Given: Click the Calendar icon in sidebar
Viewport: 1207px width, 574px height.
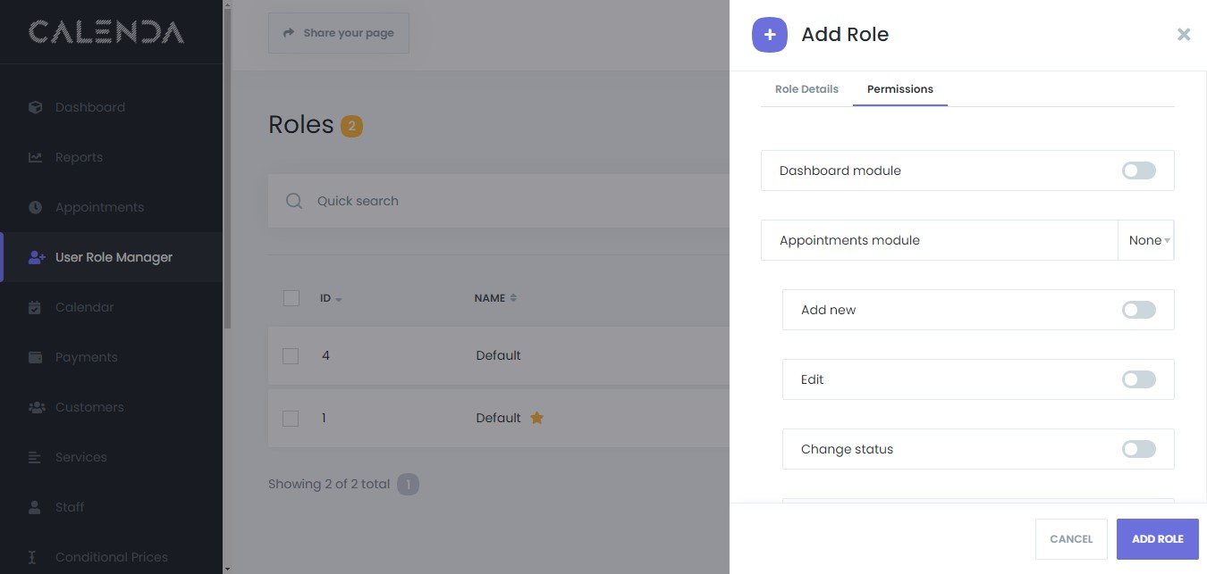Looking at the screenshot, I should (36, 307).
